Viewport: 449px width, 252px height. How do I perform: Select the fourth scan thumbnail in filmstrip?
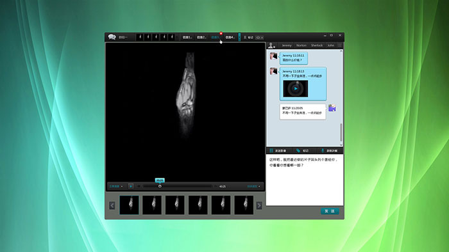click(x=198, y=205)
